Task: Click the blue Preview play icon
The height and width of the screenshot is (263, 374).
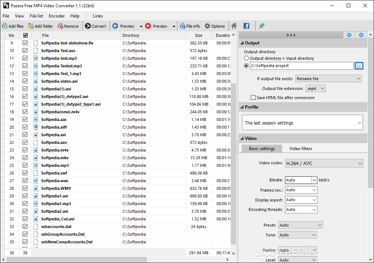Action: tap(115, 26)
